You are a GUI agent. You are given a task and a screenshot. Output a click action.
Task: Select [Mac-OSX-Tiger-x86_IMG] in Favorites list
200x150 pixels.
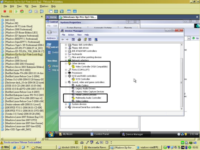tap(18, 129)
